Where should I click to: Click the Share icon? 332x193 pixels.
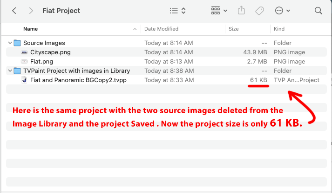[x=241, y=10]
